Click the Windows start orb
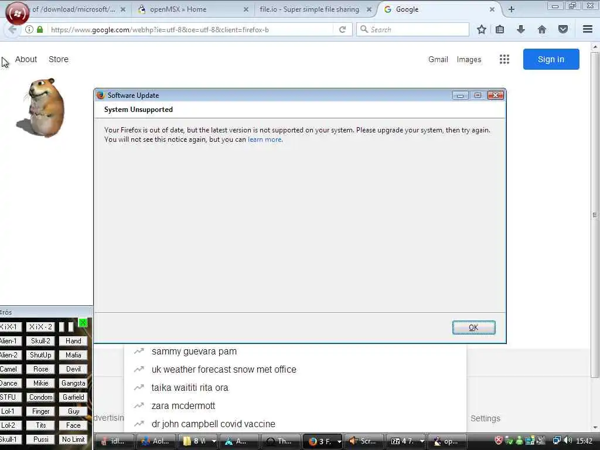Screen dimensions: 600x450 coord(17,14)
